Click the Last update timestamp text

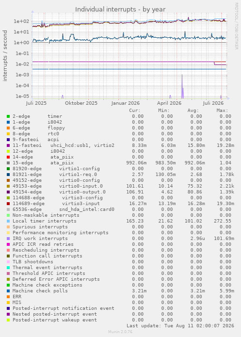point(180,326)
